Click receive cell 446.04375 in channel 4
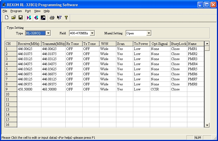This screenshot has width=218, height=141. (29, 64)
